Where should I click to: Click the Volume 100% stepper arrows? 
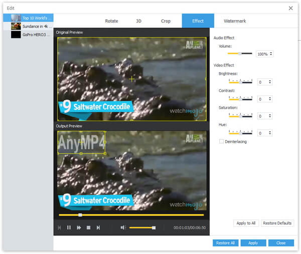pos(271,54)
